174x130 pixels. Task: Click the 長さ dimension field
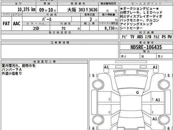(130, 56)
